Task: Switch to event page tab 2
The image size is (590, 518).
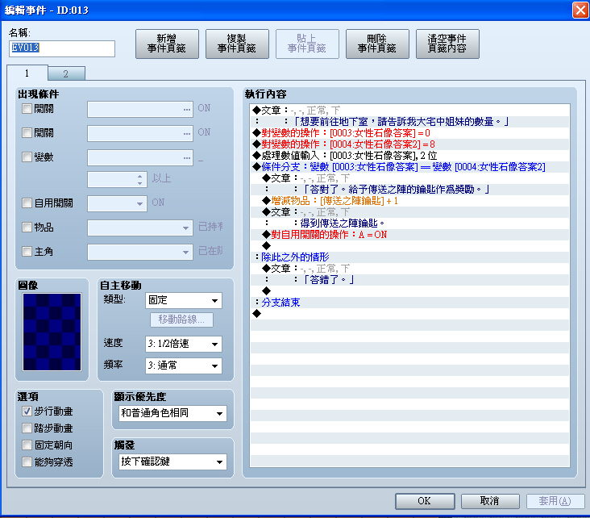Action: click(66, 73)
